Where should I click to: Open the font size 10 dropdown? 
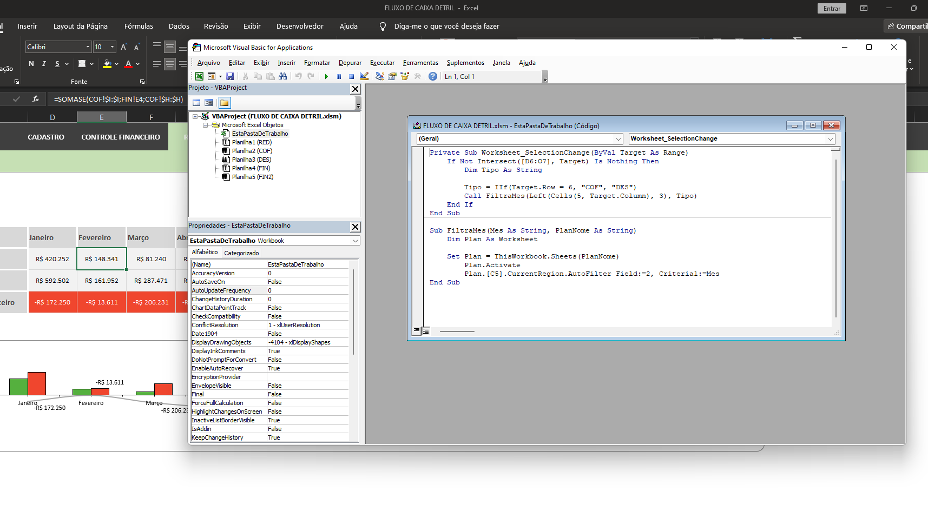112,47
